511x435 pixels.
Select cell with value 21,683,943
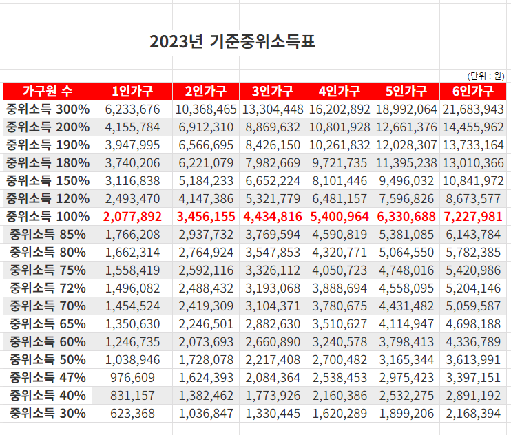point(473,109)
